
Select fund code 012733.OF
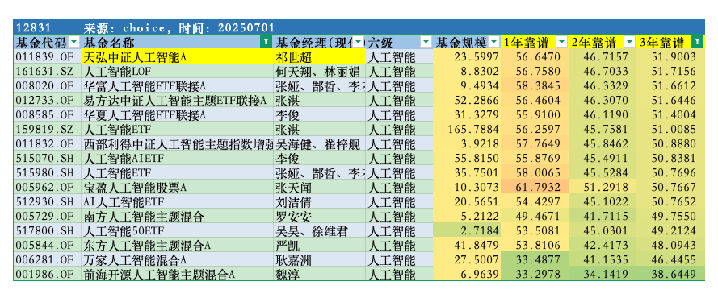tap(48, 101)
